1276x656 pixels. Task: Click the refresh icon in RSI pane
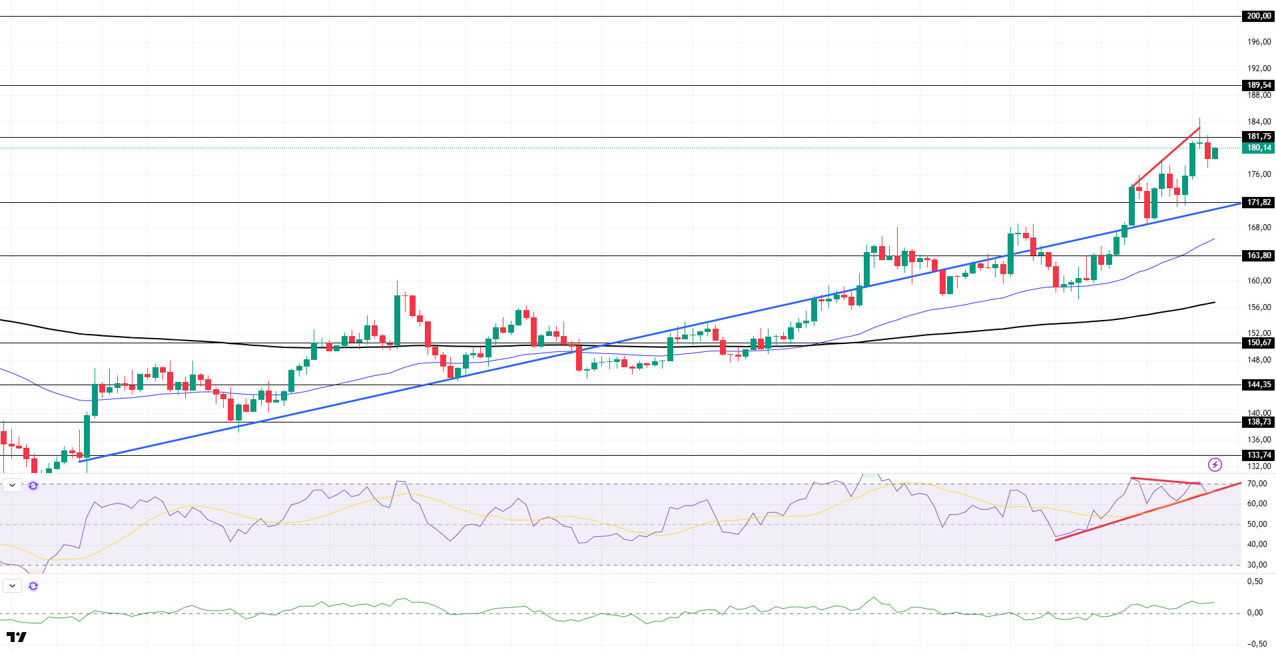click(x=33, y=486)
